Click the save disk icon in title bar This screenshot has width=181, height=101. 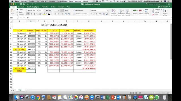click(x=24, y=4)
